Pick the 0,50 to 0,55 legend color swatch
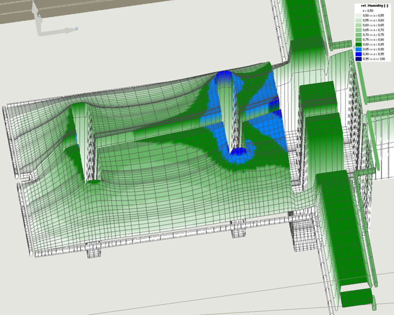394x315 pixels. (358, 16)
